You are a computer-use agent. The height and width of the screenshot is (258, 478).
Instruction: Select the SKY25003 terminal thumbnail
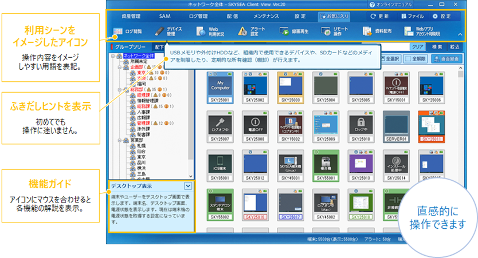291,88
